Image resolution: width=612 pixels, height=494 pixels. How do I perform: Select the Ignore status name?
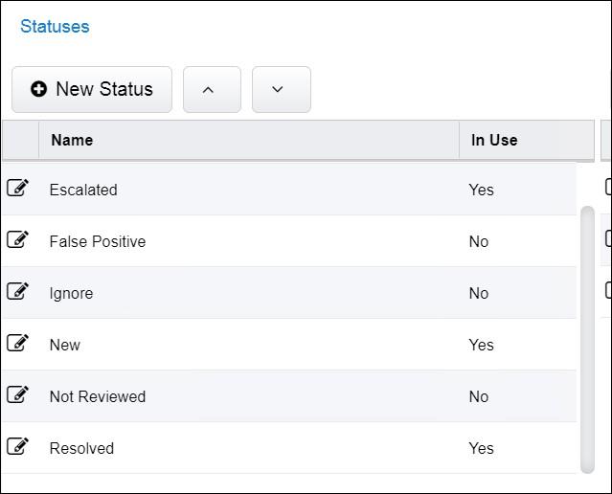[72, 293]
